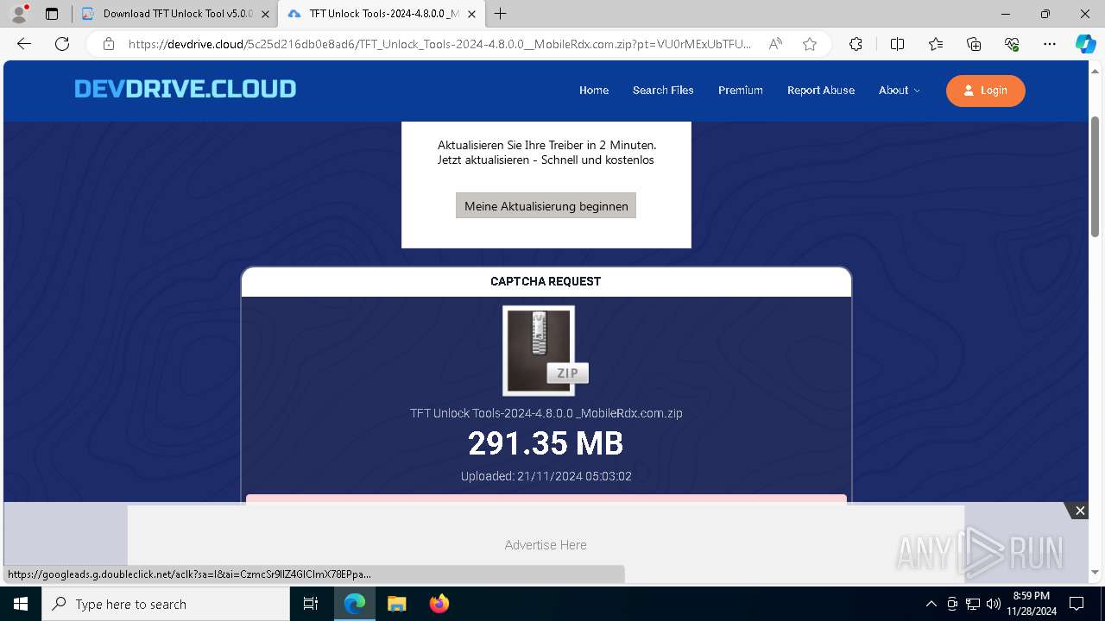1105x621 pixels.
Task: Open the Edge profile avatar icon
Action: (18, 14)
